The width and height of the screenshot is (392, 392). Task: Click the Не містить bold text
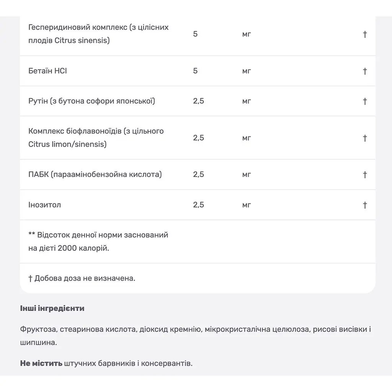[41, 363]
